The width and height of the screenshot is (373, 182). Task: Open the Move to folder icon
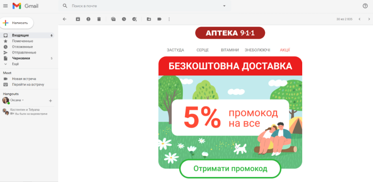pyautogui.click(x=149, y=19)
